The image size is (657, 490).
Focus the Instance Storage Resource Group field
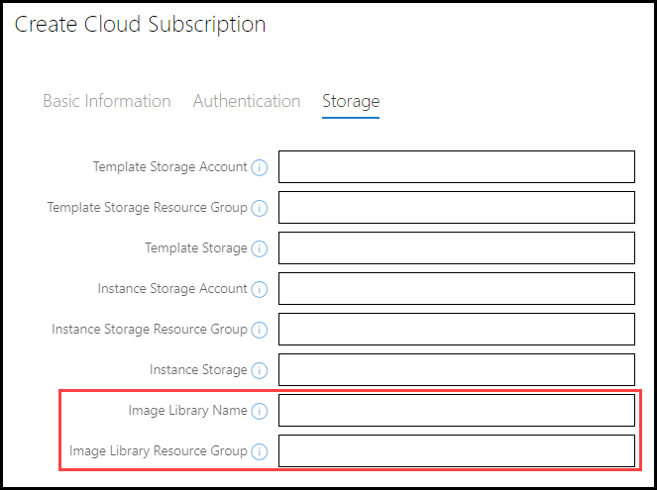(456, 330)
